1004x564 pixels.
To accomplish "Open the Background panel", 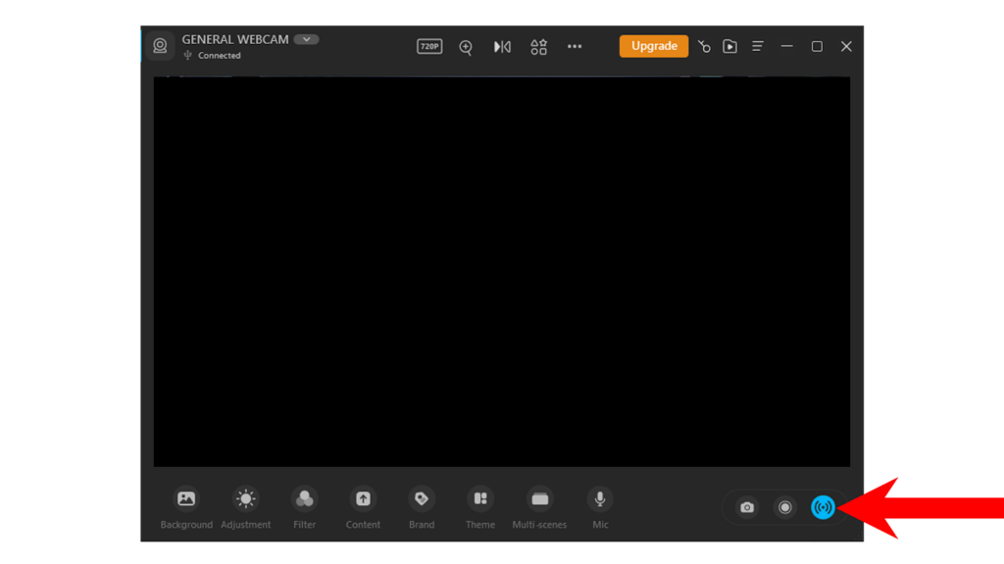I will pyautogui.click(x=186, y=508).
